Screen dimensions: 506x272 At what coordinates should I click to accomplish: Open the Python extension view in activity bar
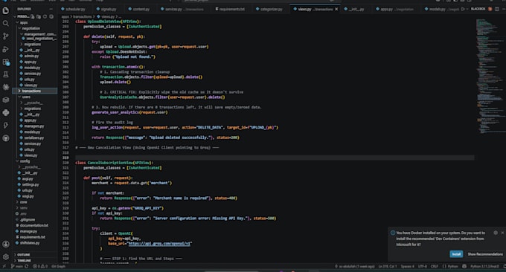(5, 112)
